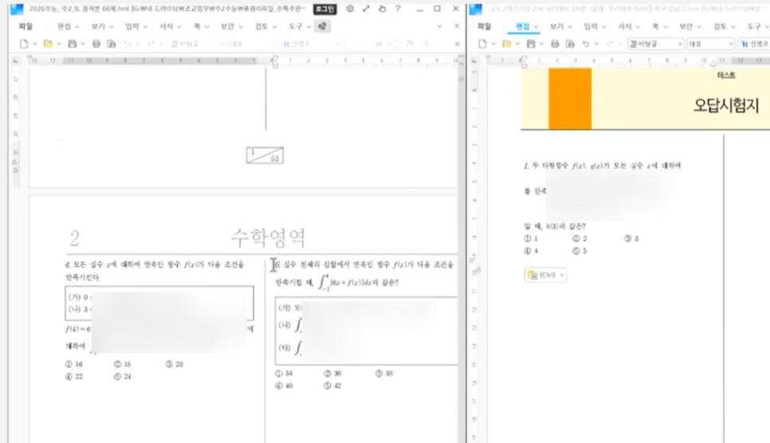This screenshot has height=443, width=770.
Task: Click the Print icon in left window toolbar
Action: pos(96,44)
